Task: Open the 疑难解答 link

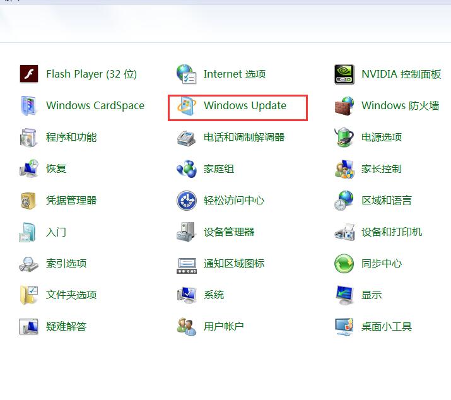Action: (66, 327)
